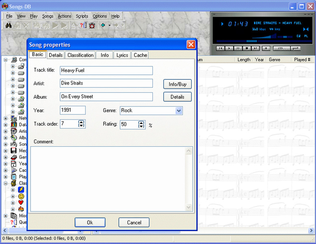The image size is (316, 244).
Task: Open the Genre dropdown arrow
Action: 178,111
